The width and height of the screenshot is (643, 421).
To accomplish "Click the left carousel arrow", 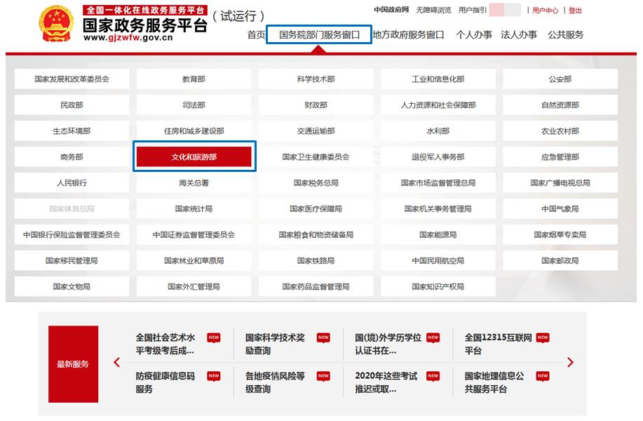I will point(117,363).
